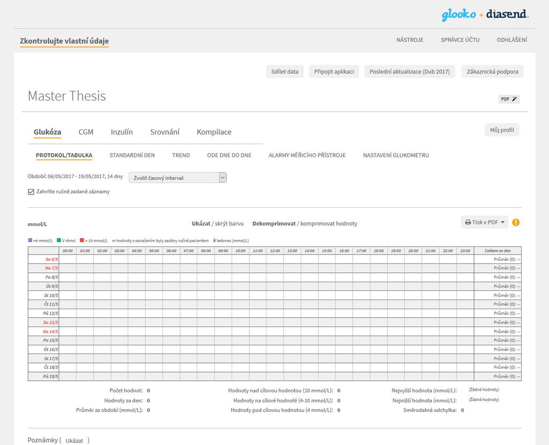Click Zkontrolujte vlastní údaje heading link
Screen dimensions: 549x445
point(64,41)
